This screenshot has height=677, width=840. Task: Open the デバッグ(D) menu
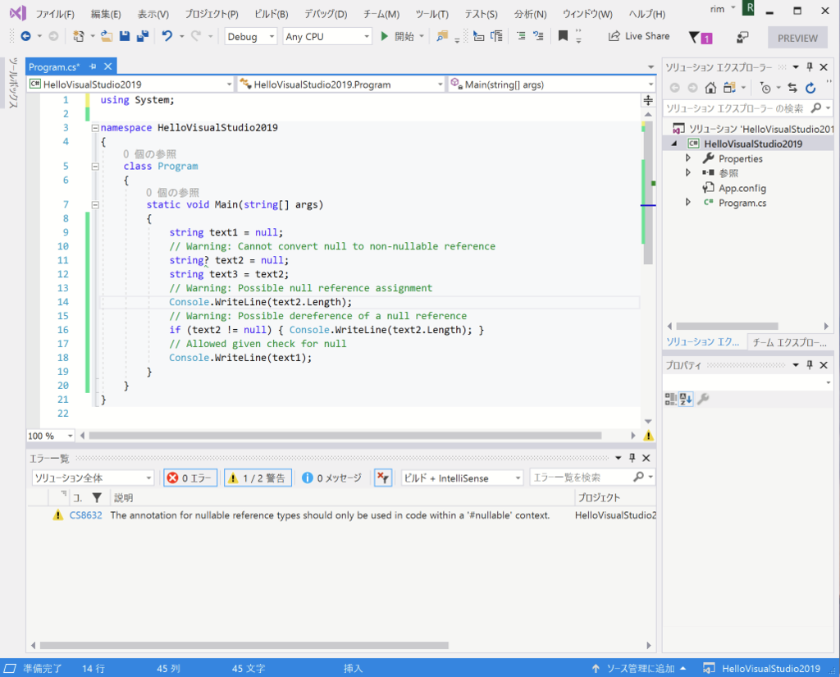pos(325,14)
